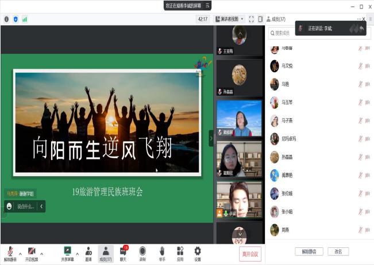Open the apps grid icon
The height and width of the screenshot is (265, 374).
pyautogui.click(x=180, y=251)
